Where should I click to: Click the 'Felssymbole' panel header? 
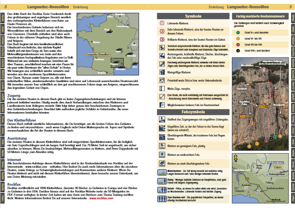pos(193,112)
